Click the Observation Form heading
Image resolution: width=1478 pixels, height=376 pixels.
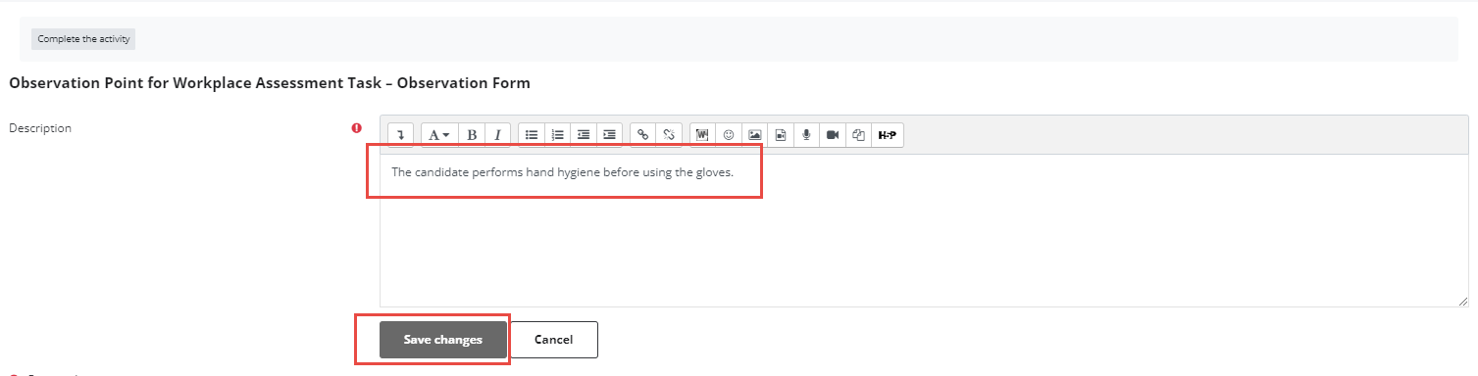click(270, 83)
